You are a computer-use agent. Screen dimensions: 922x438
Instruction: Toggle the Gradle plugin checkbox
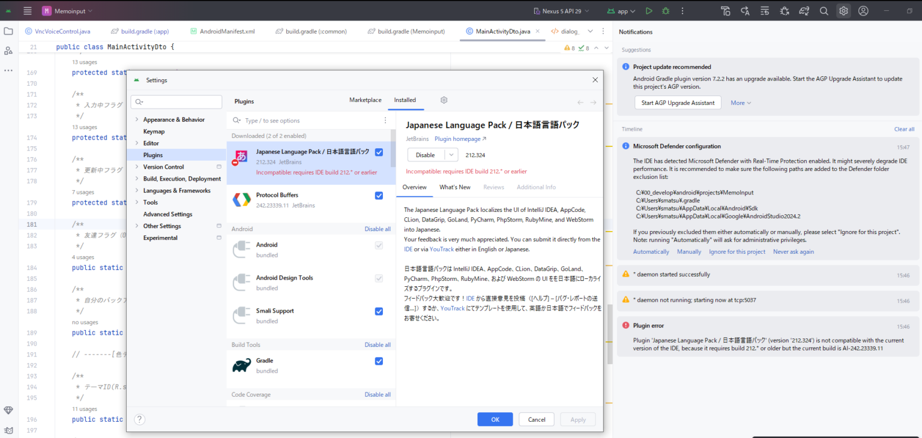click(379, 361)
